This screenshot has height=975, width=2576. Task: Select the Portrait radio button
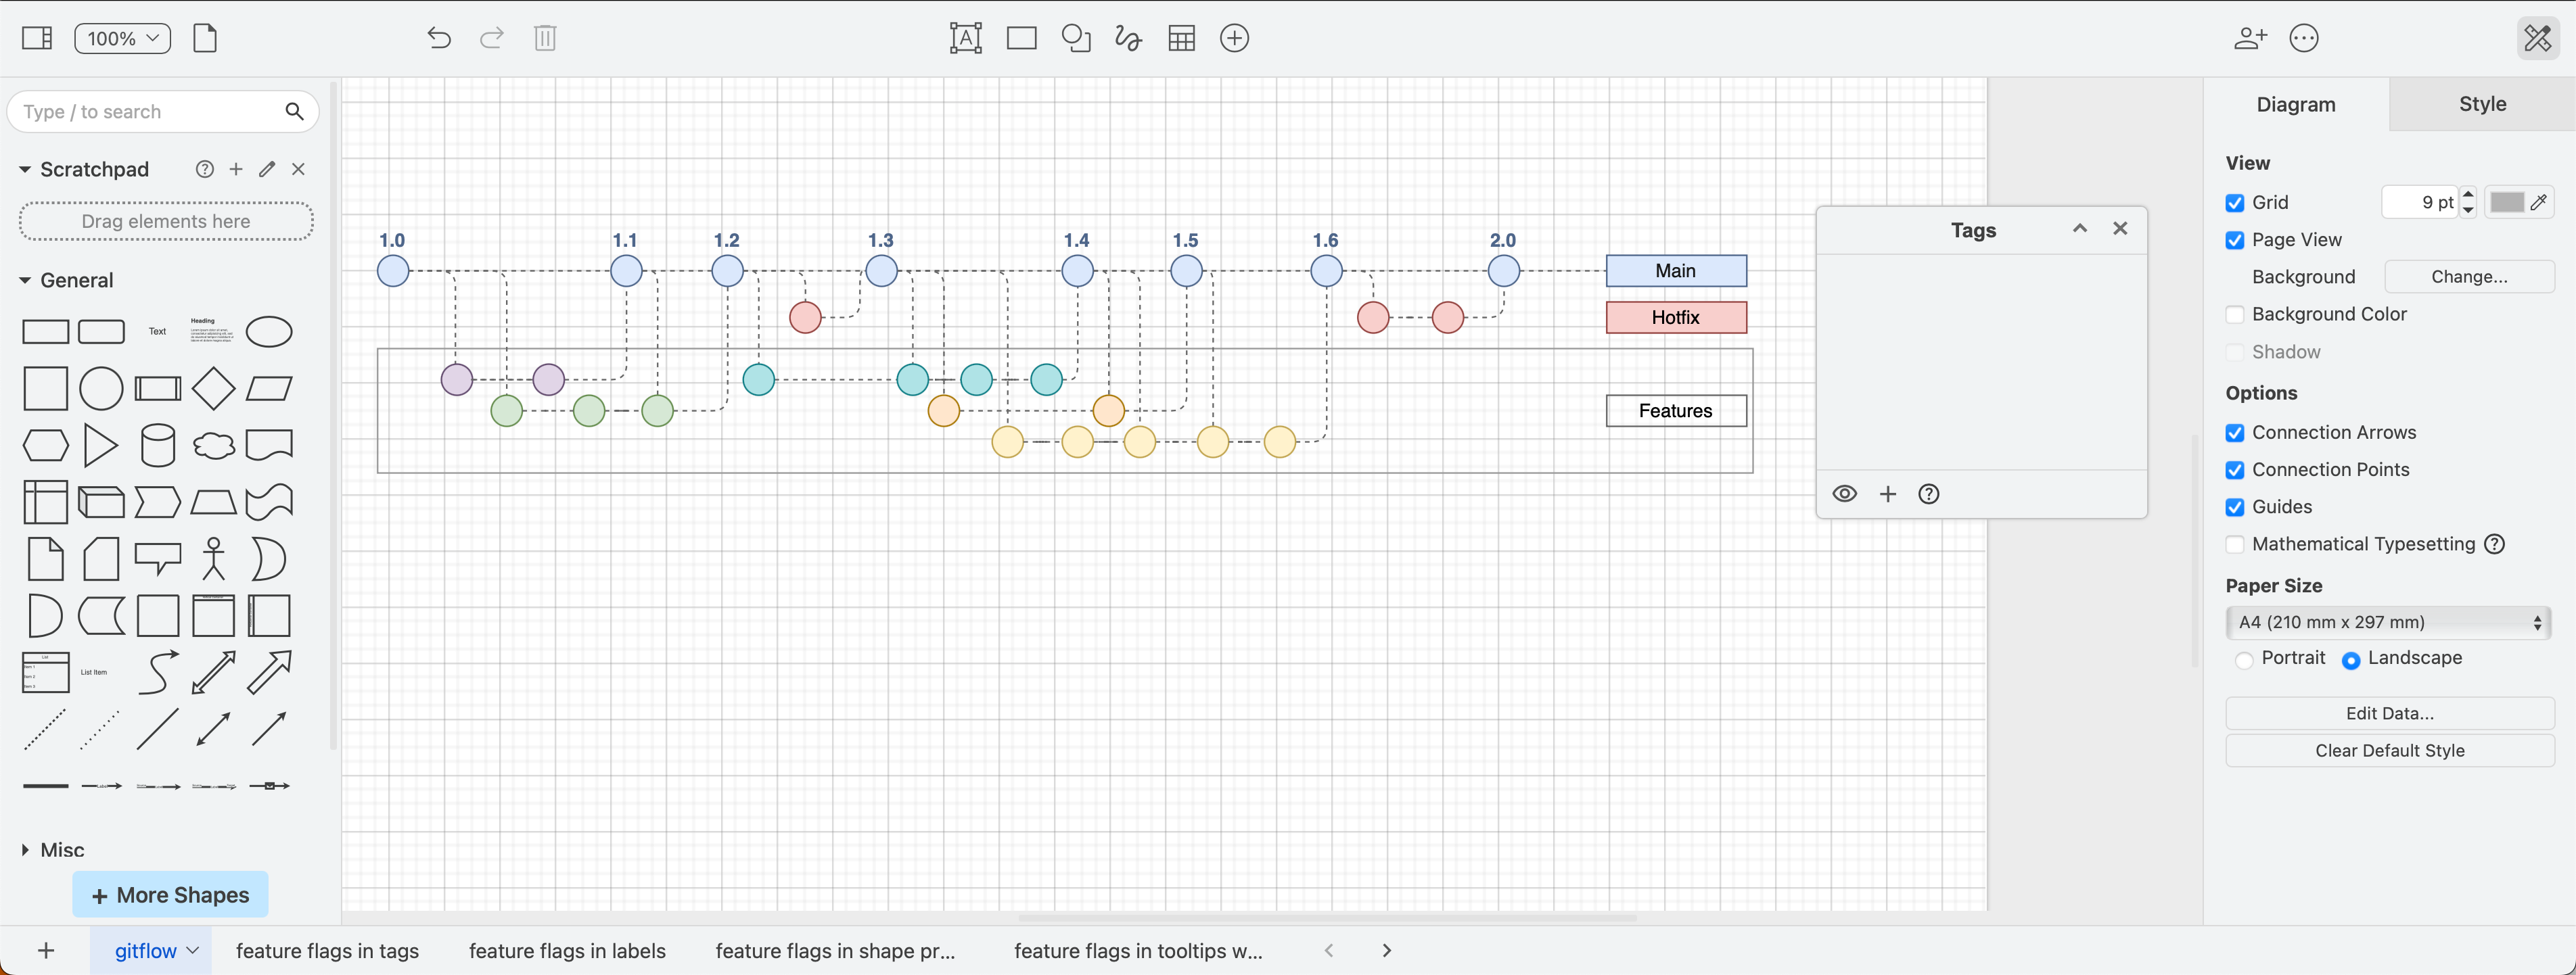click(x=2245, y=659)
